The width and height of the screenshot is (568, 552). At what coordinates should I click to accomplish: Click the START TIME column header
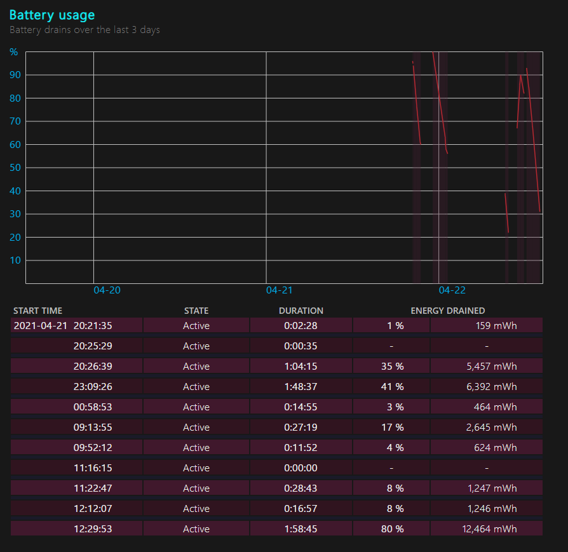pyautogui.click(x=37, y=311)
